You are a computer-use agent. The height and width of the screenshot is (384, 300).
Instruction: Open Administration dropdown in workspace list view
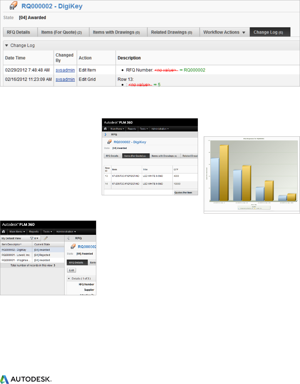[66, 231]
